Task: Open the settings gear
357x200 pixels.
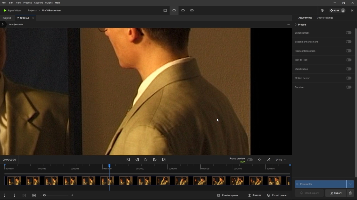Action: click(322, 11)
